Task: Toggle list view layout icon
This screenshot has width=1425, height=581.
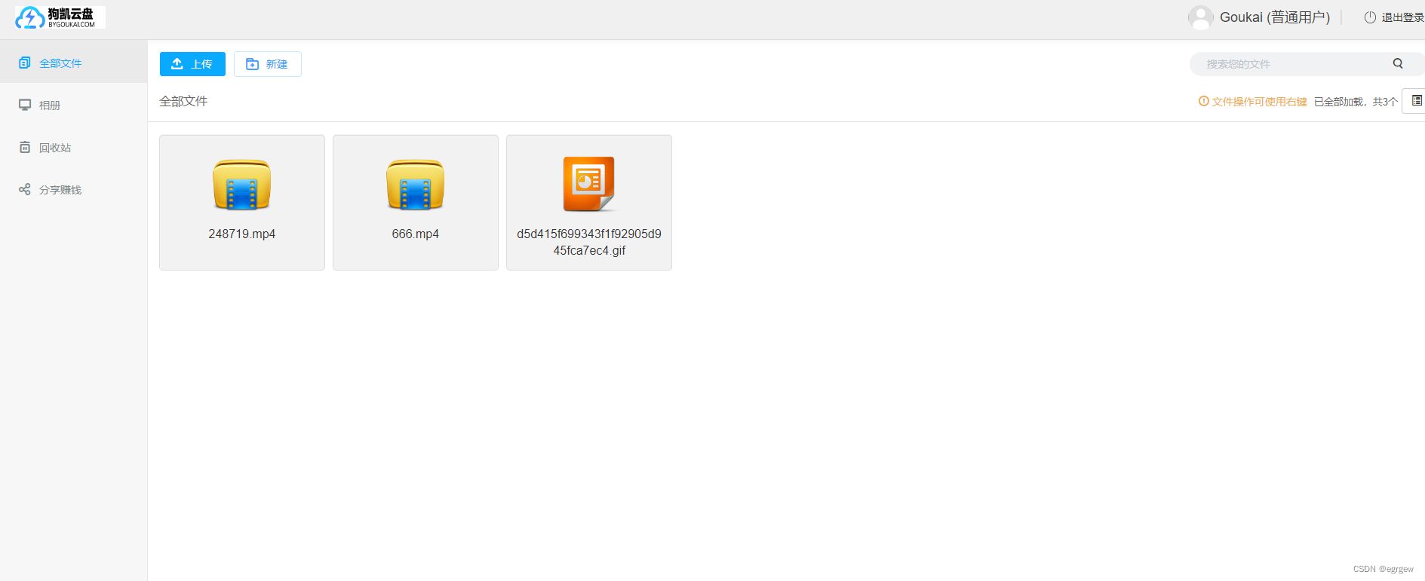Action: coord(1416,101)
